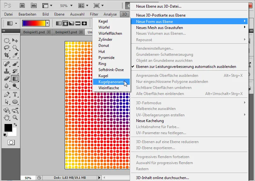
Task: Choose Kugelpanorama from the shape submenu
Action: pos(111,82)
